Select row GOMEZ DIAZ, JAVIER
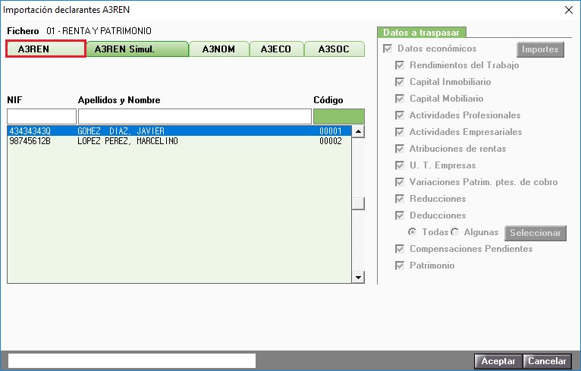581x371 pixels. tap(179, 130)
